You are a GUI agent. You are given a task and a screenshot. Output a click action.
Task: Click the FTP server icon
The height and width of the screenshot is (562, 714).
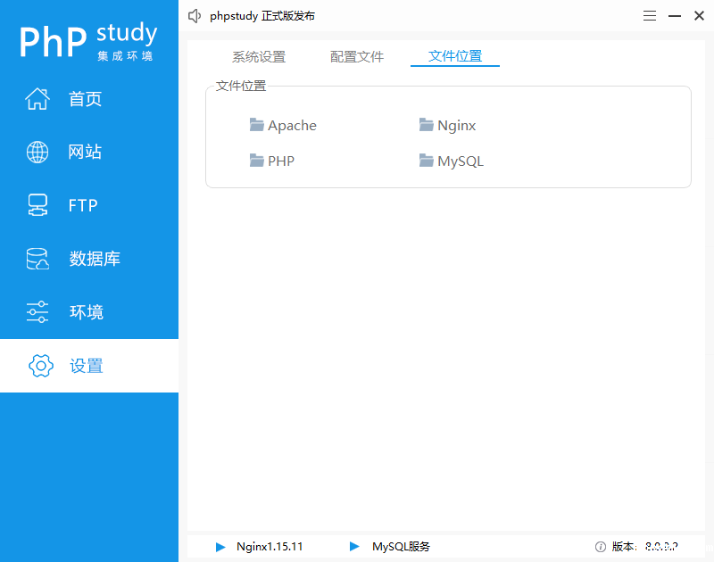tap(37, 205)
